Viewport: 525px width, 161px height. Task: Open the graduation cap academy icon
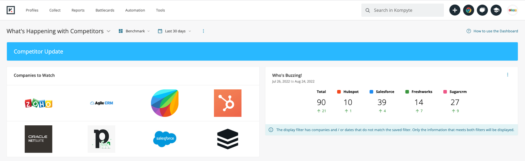pos(496,10)
